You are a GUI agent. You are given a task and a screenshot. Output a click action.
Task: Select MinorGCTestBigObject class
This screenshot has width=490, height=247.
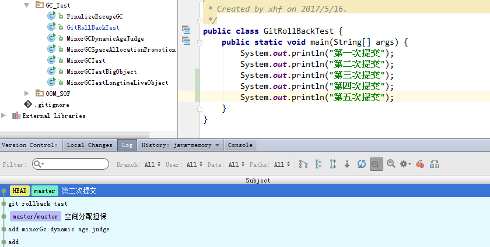coord(101,71)
